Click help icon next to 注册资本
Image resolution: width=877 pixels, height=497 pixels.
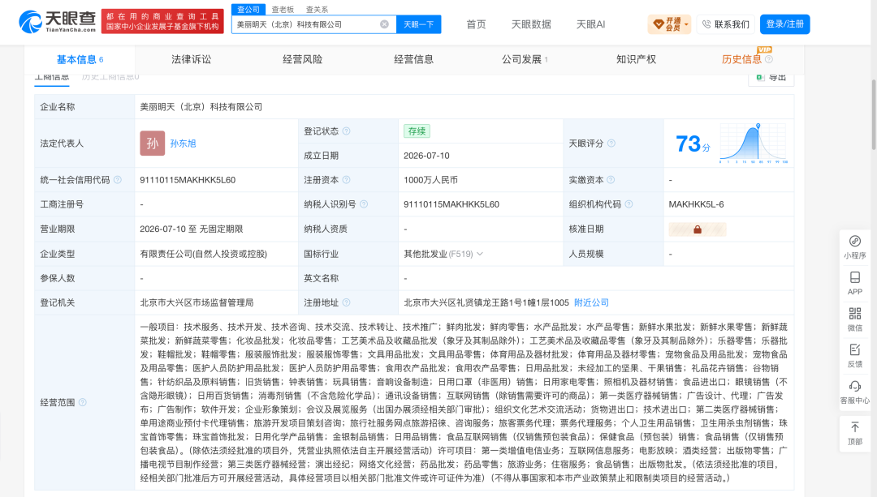(346, 180)
